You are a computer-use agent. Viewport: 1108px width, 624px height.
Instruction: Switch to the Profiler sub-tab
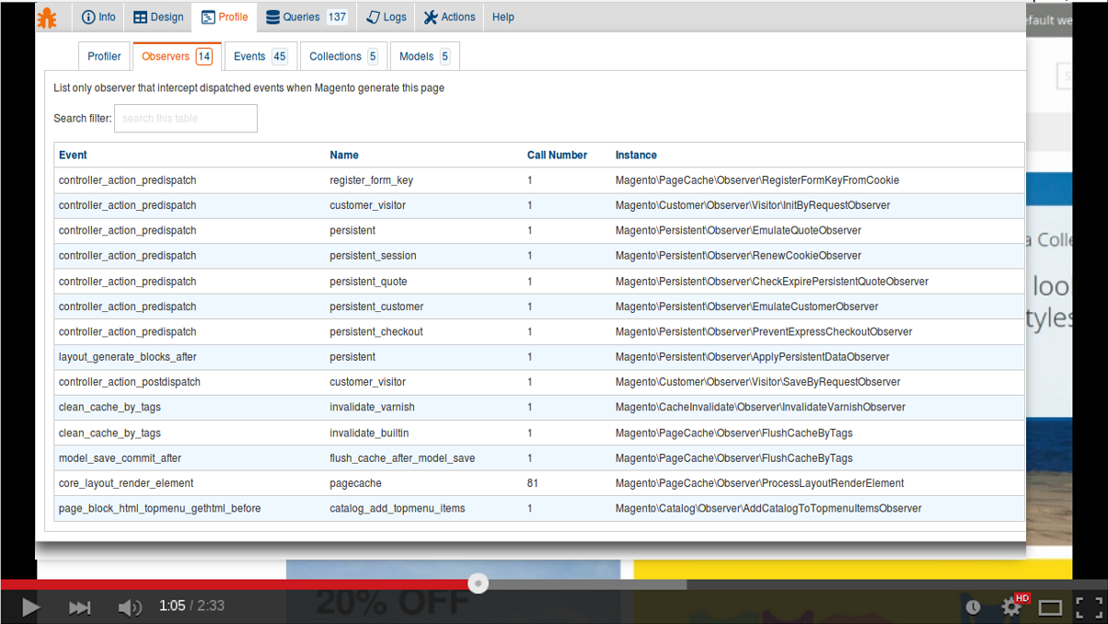coord(104,56)
